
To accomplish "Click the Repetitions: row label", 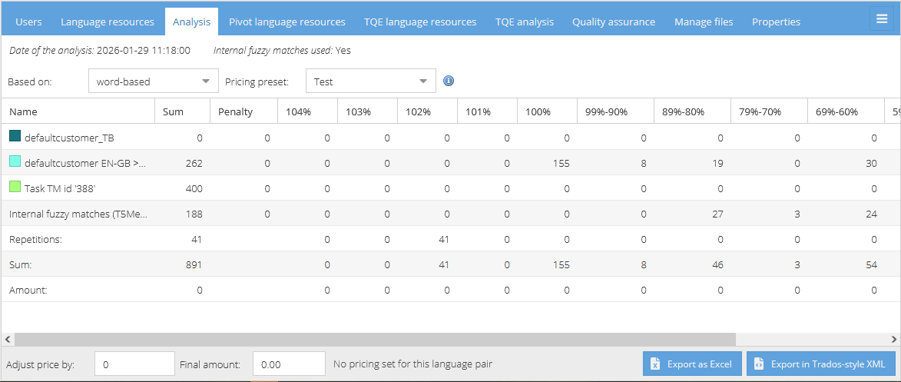I will coord(35,239).
